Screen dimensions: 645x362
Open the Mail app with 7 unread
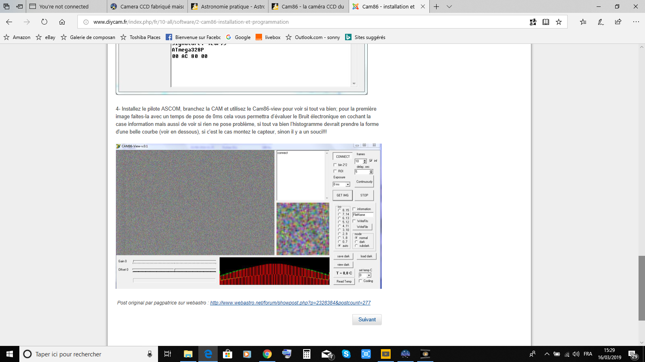tap(327, 354)
